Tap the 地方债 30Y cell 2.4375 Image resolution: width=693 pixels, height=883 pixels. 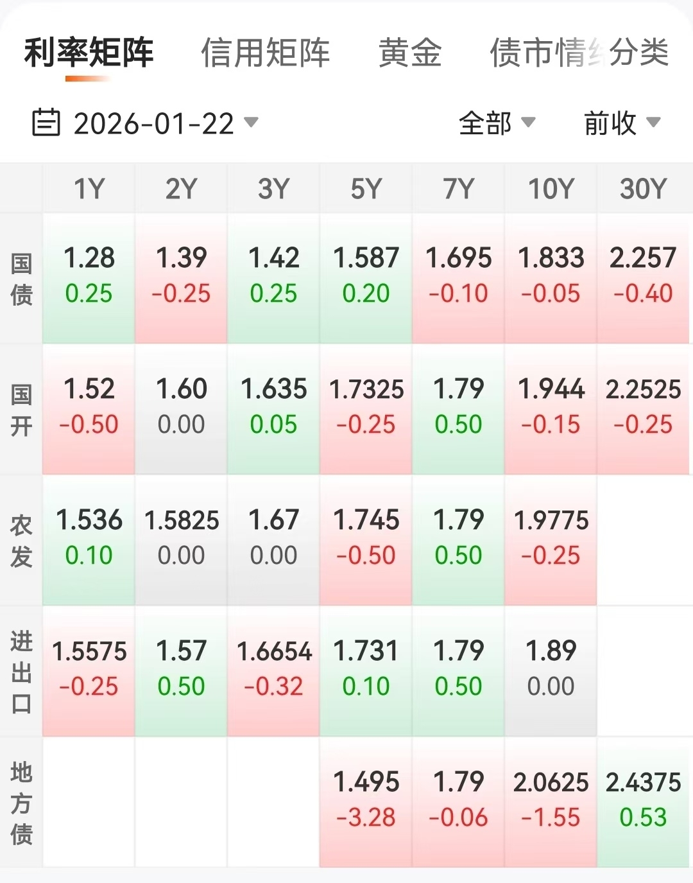pyautogui.click(x=643, y=800)
